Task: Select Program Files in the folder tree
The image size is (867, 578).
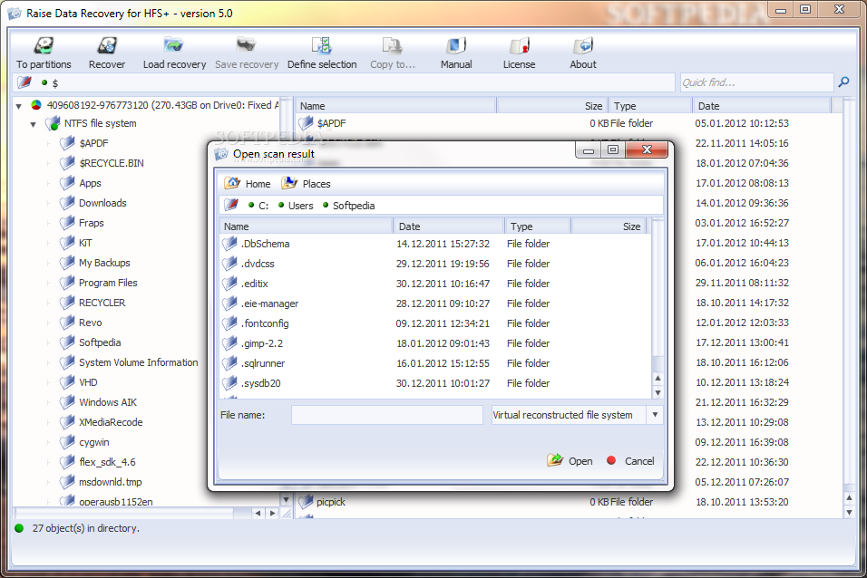Action: [109, 283]
